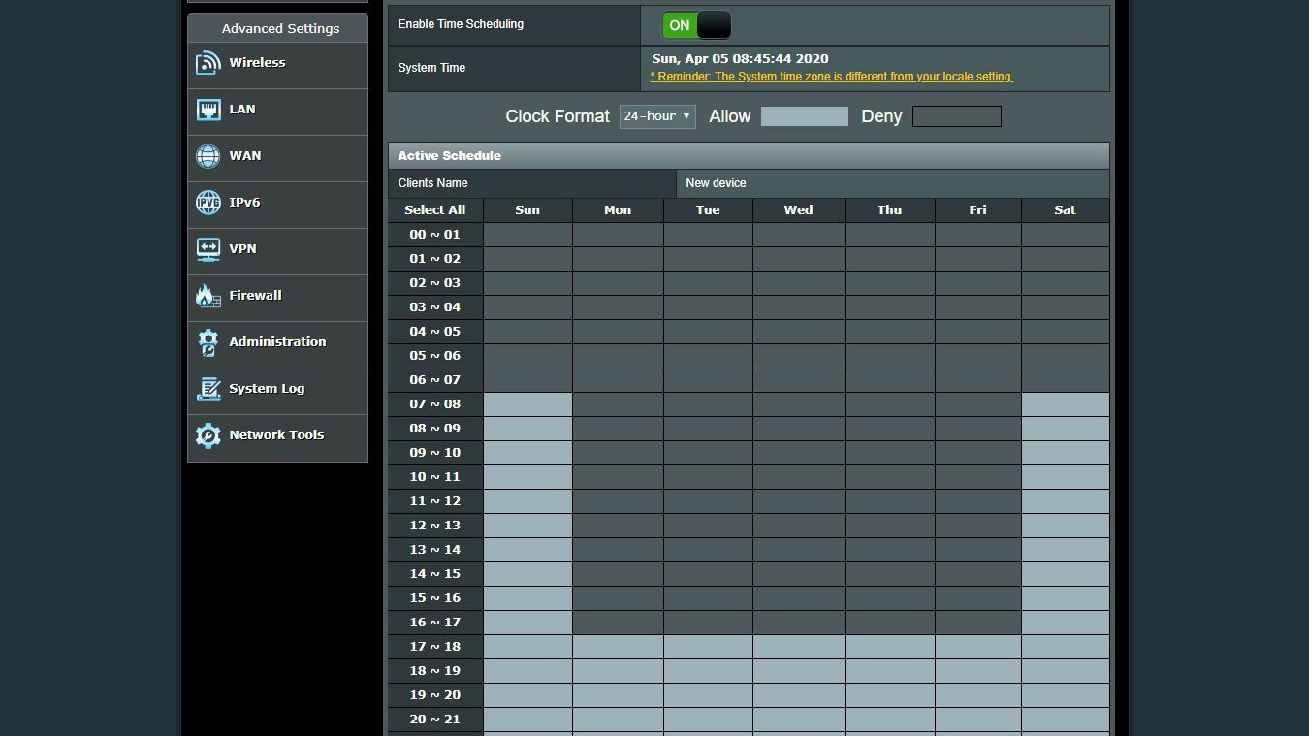
Task: Toggle the Sun 00 ~ 01 schedule cell
Action: pos(527,235)
